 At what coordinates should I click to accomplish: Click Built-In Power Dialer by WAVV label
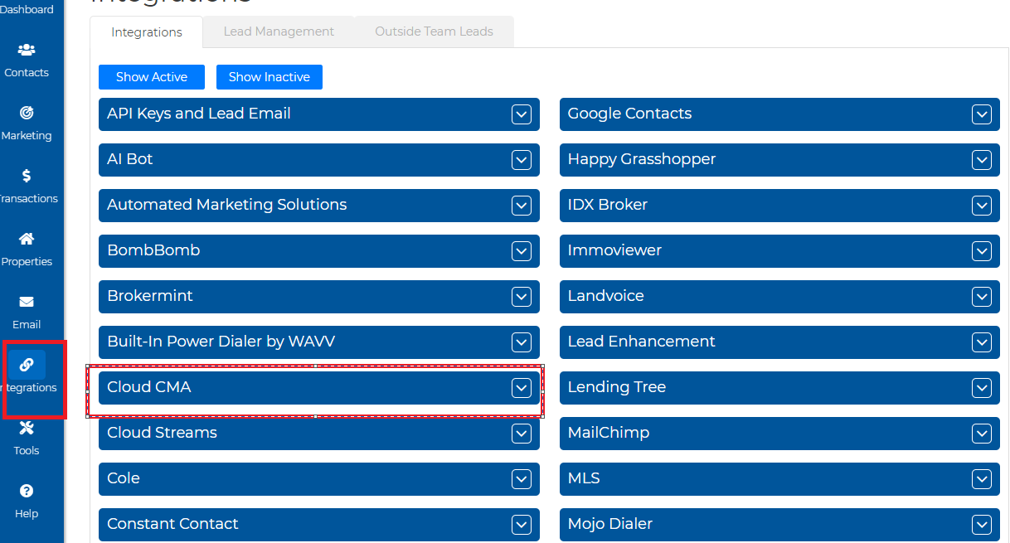pos(221,342)
